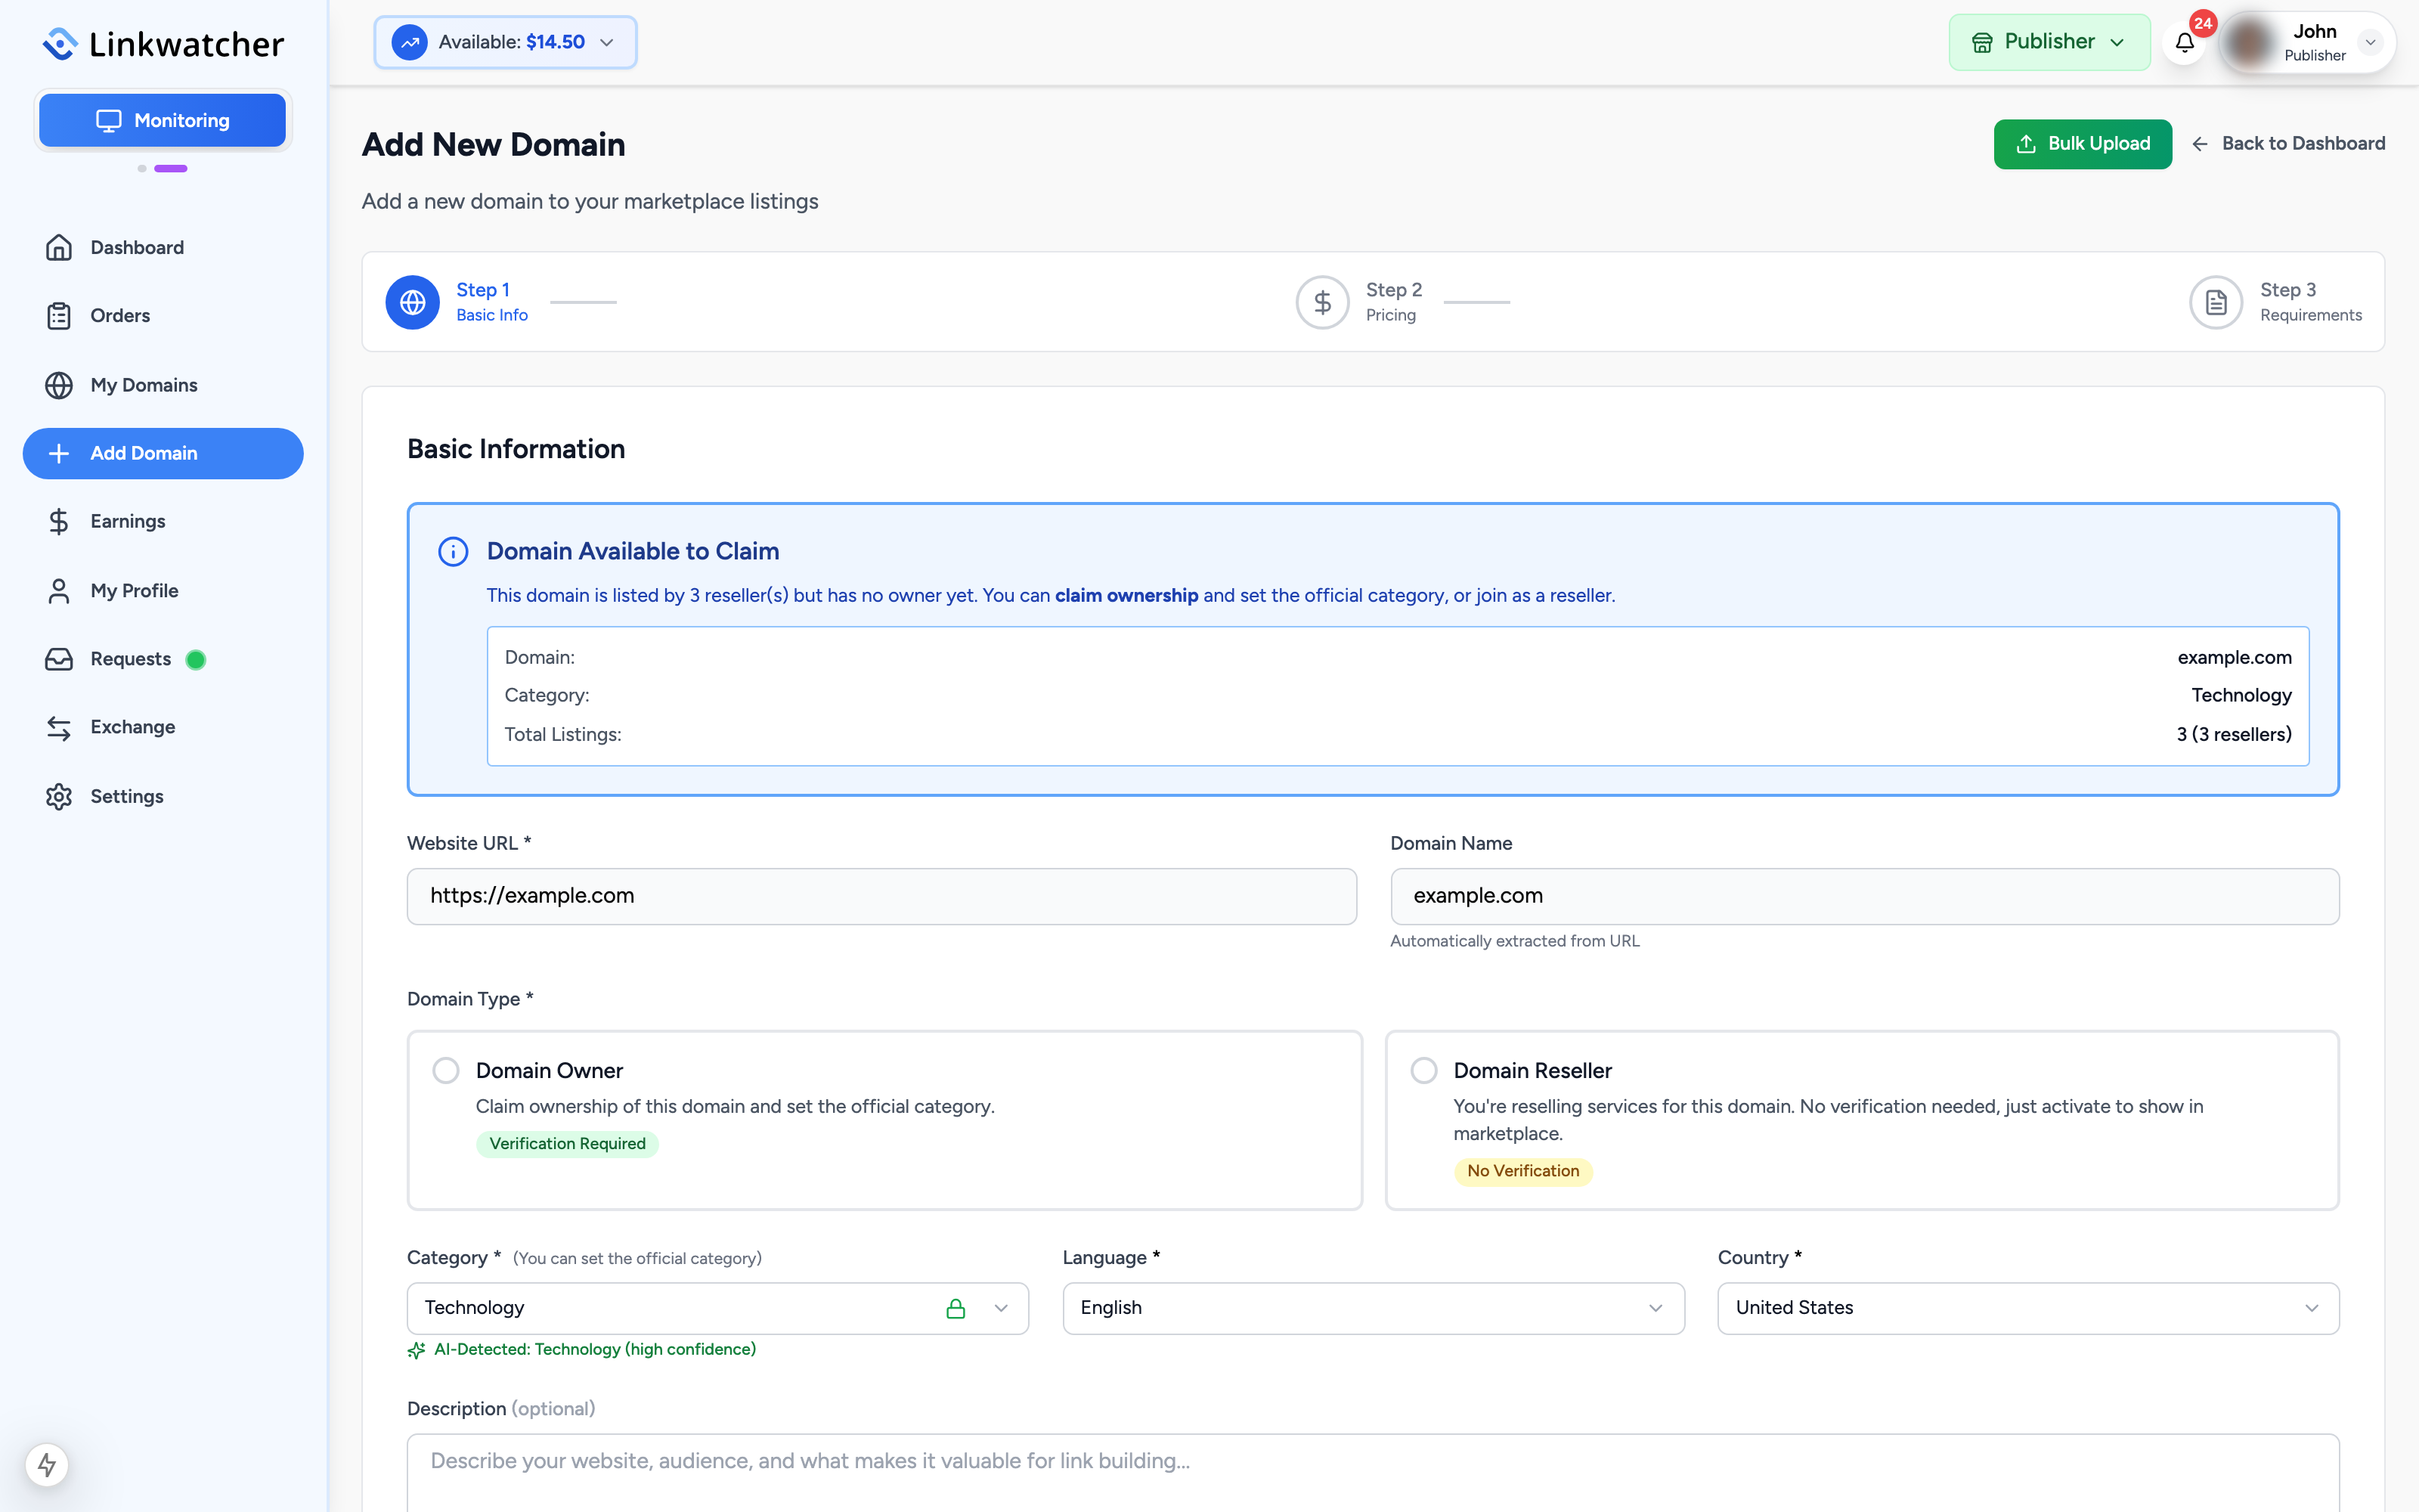Click the Step 1 Basic Info label
This screenshot has width=2419, height=1512.
pyautogui.click(x=492, y=302)
